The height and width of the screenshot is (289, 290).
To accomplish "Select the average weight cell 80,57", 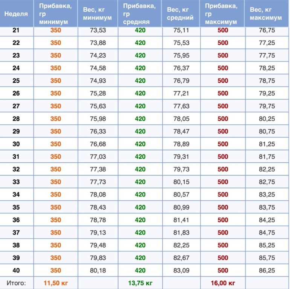I will (181, 194).
